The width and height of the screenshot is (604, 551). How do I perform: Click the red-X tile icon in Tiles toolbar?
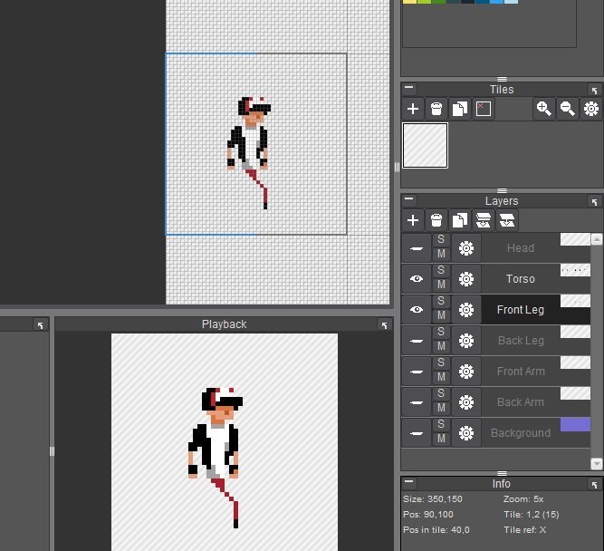tap(484, 109)
